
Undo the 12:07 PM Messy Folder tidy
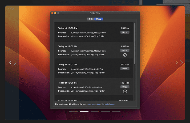125,50
